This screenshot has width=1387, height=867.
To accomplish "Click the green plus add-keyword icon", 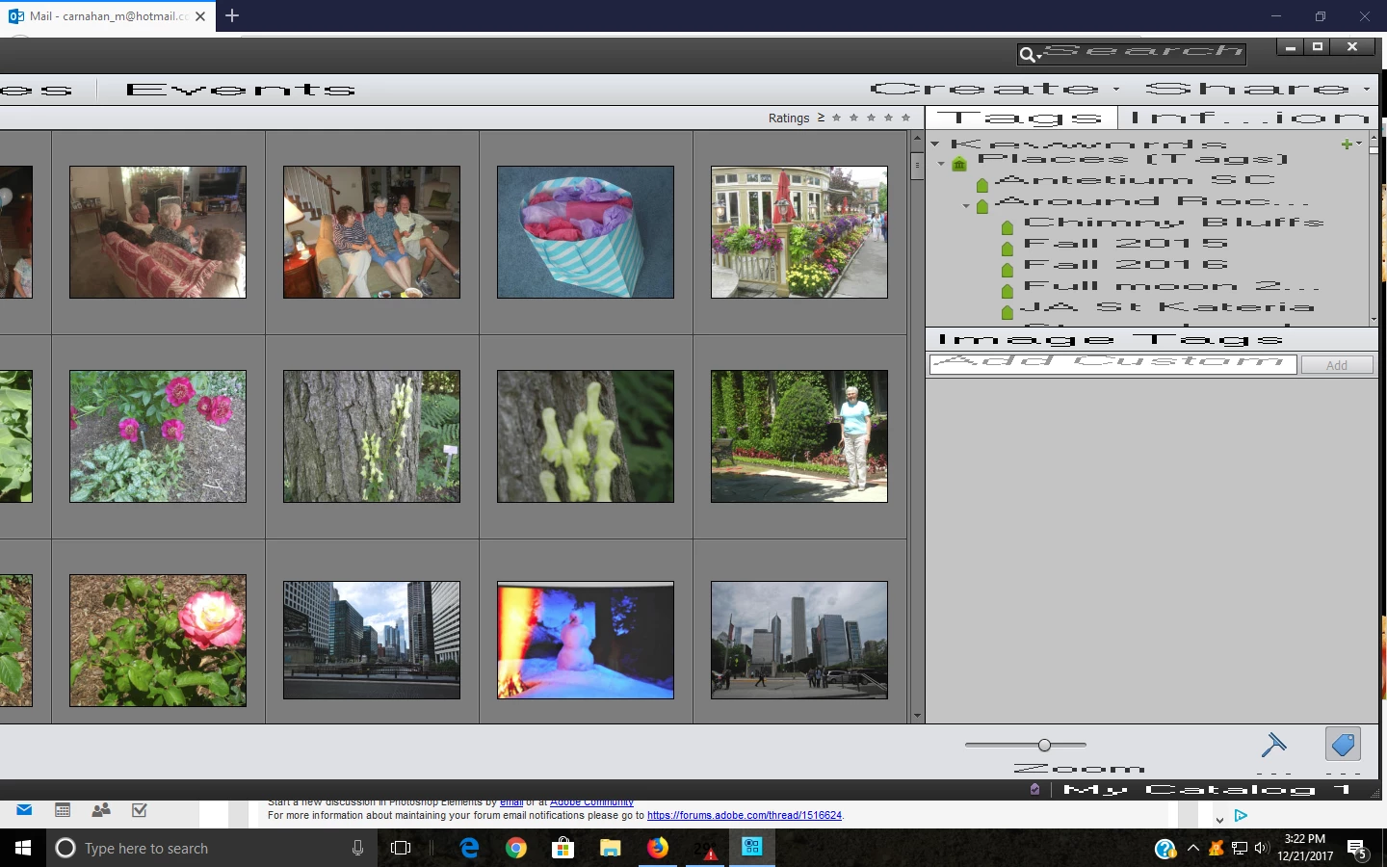I will click(1347, 144).
